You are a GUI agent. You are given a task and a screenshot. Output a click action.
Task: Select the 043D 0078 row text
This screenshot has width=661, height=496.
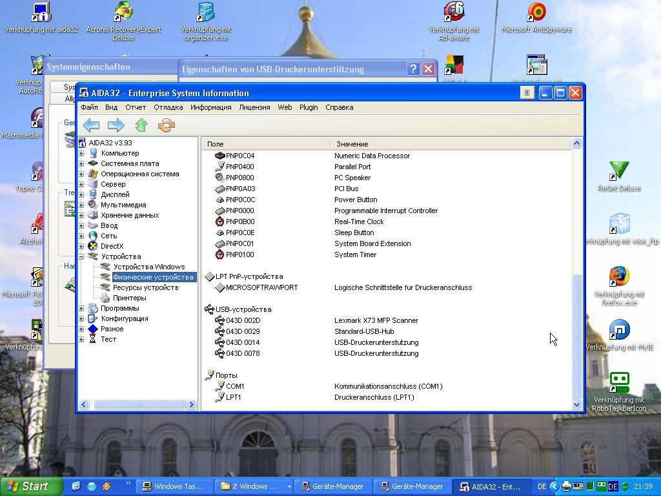243,353
